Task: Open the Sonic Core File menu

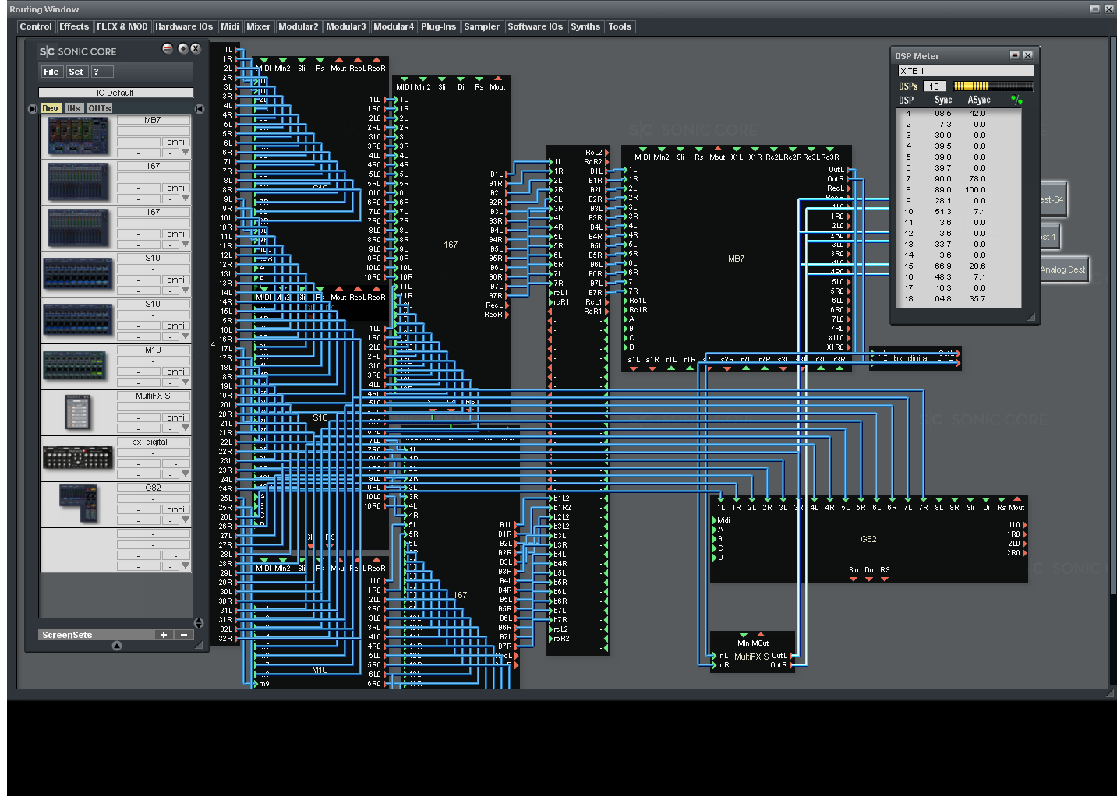Action: (51, 72)
